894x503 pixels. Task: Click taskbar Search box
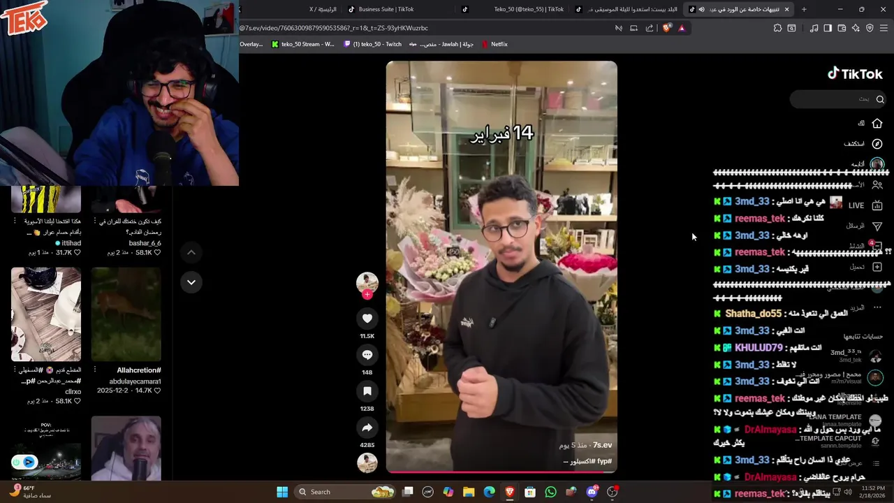[345, 492]
